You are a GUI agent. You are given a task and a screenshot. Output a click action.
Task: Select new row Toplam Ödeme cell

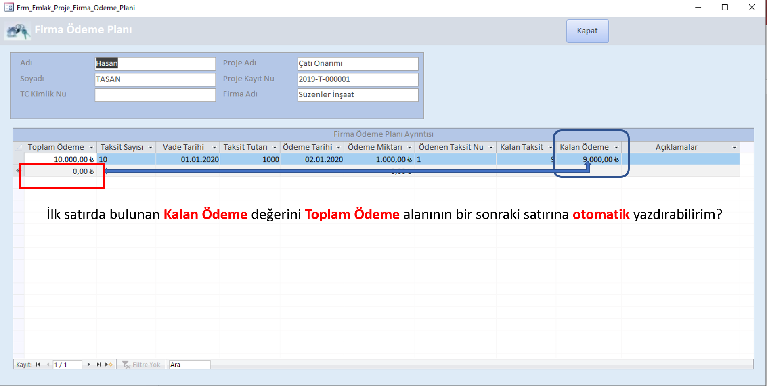coord(61,171)
